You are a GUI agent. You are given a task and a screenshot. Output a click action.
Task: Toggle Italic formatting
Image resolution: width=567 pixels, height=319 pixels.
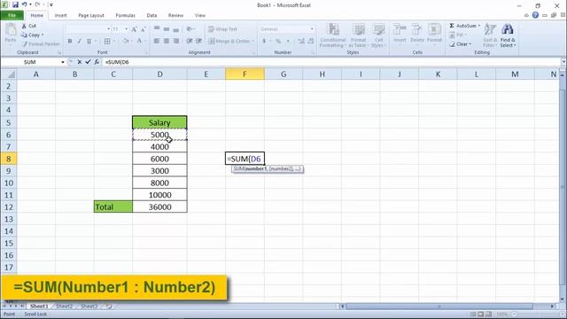click(79, 42)
